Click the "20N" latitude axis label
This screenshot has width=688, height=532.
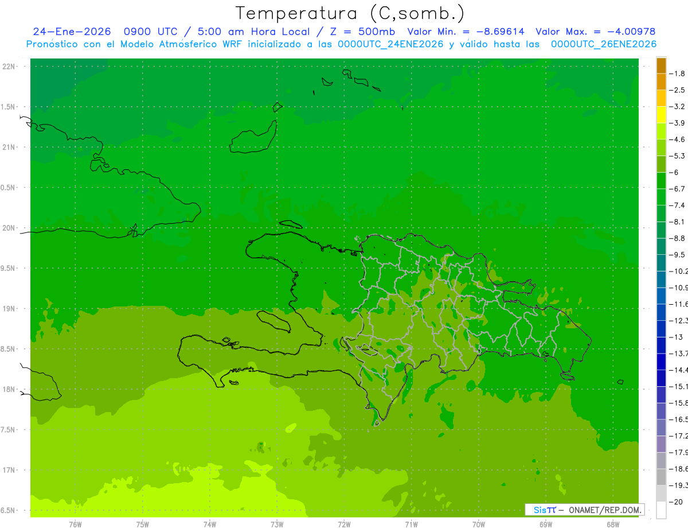click(x=9, y=228)
